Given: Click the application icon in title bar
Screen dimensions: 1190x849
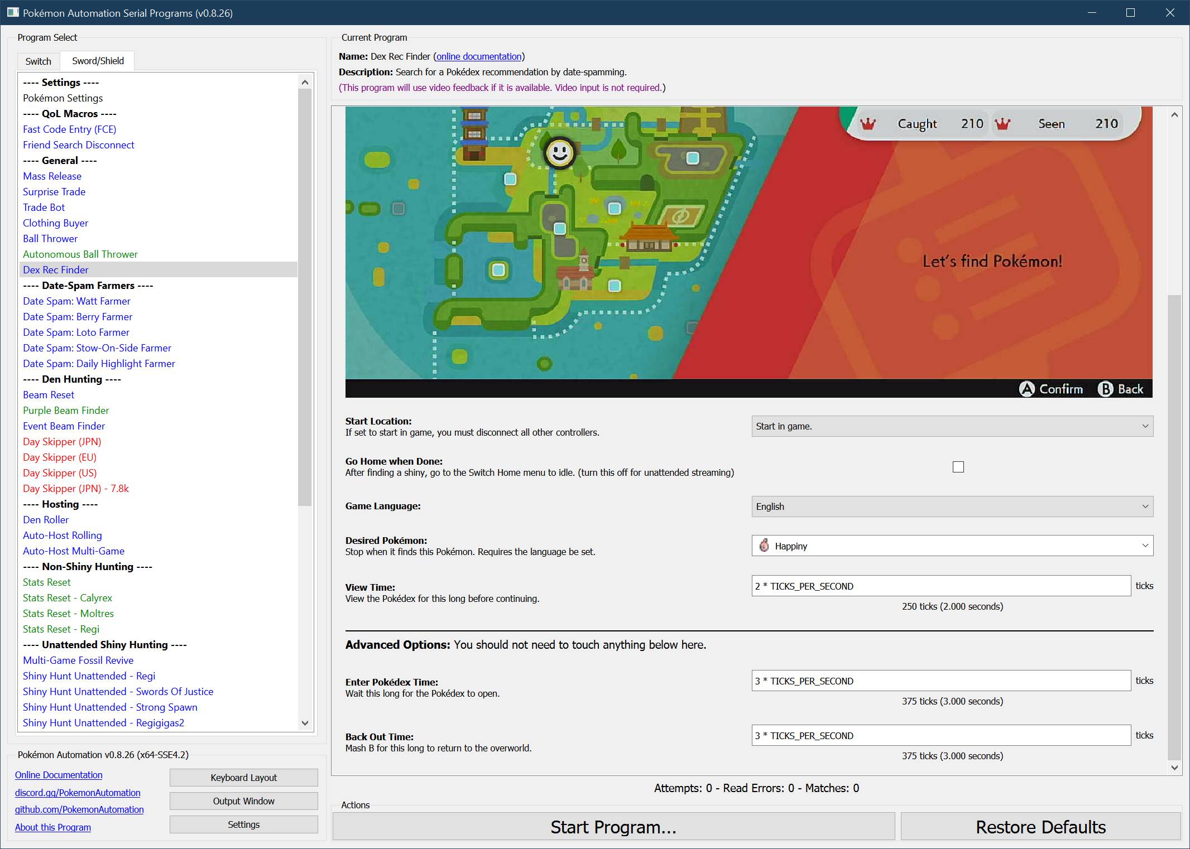Looking at the screenshot, I should [12, 12].
